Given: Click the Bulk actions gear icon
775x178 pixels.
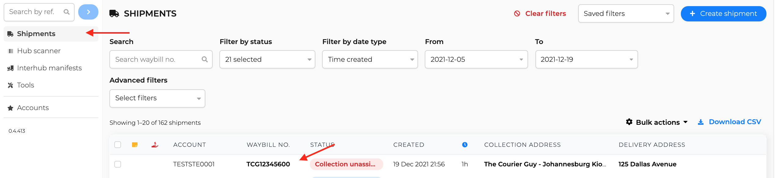Looking at the screenshot, I should coord(629,122).
